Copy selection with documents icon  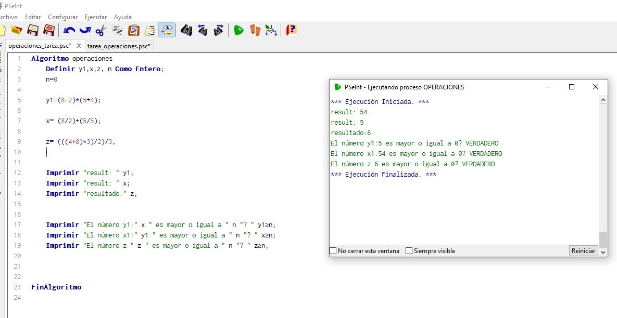point(118,30)
